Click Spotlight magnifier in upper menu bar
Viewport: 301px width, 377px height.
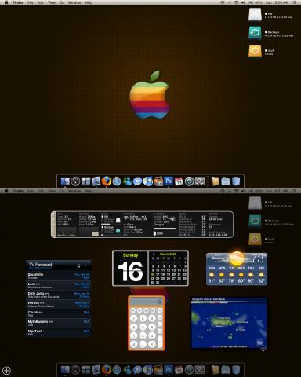(295, 2)
